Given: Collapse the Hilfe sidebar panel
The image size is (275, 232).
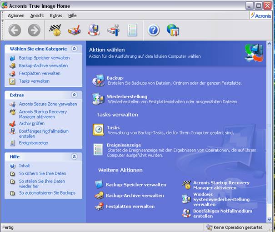Looking at the screenshot, I should [74, 156].
